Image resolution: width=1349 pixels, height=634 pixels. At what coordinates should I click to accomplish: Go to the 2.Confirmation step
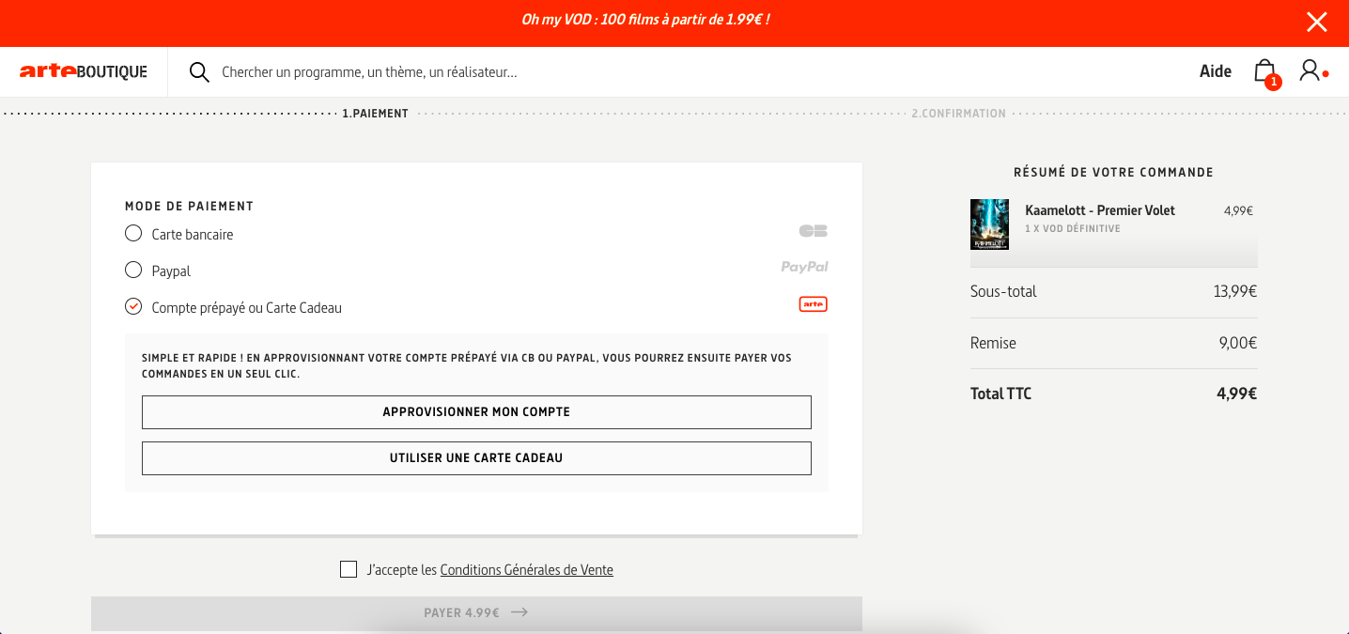[958, 114]
